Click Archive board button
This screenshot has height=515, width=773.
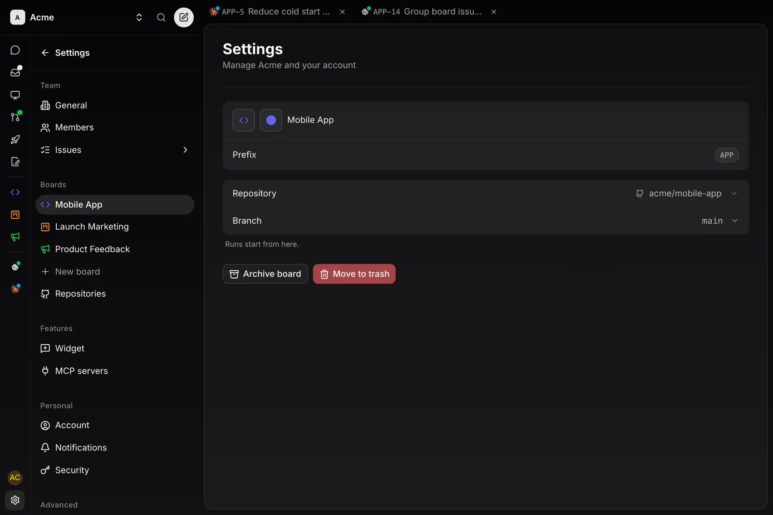coord(265,274)
